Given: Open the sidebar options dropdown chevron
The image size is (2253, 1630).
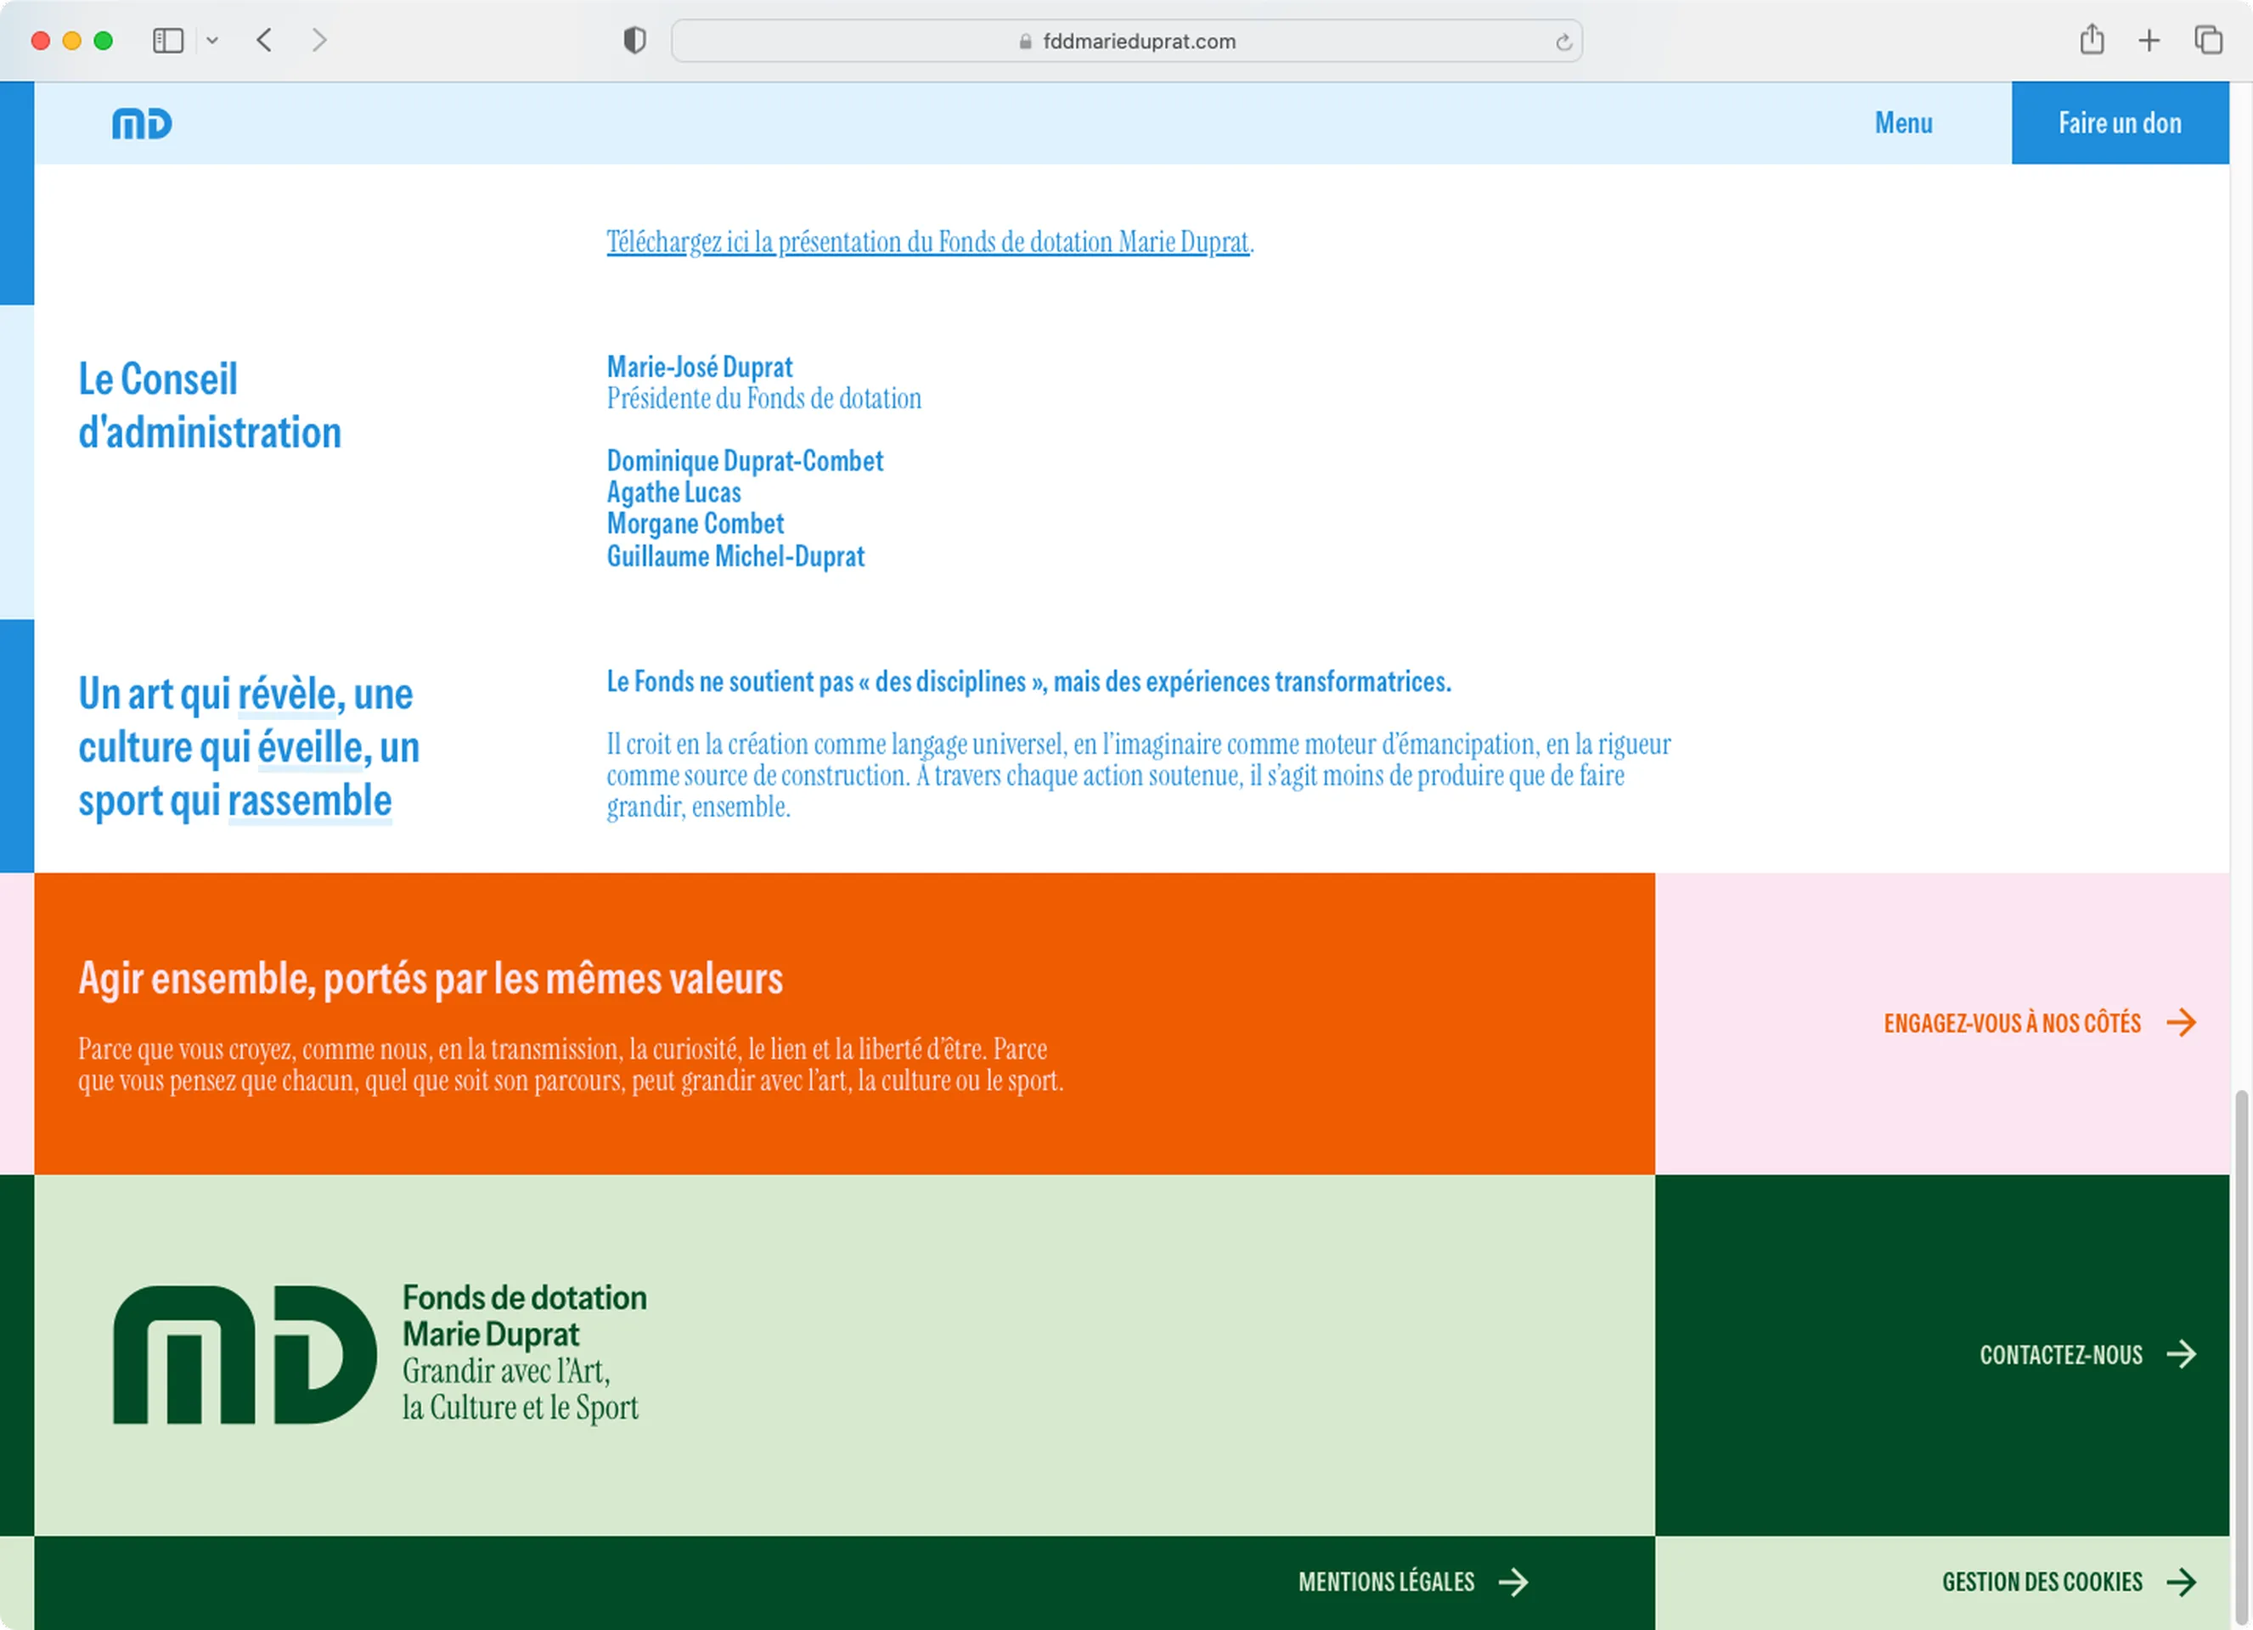Looking at the screenshot, I should (211, 41).
